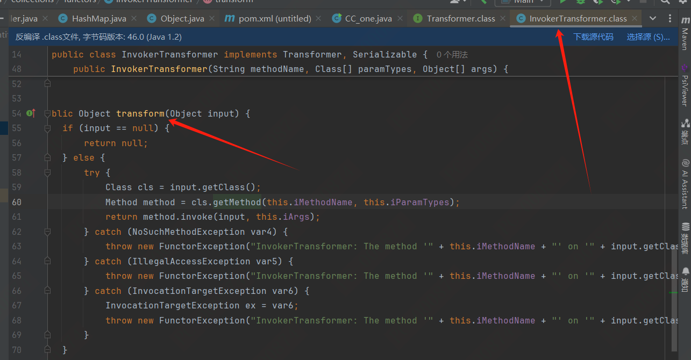
Task: Open the editor tabs more-options menu
Action: (670, 18)
